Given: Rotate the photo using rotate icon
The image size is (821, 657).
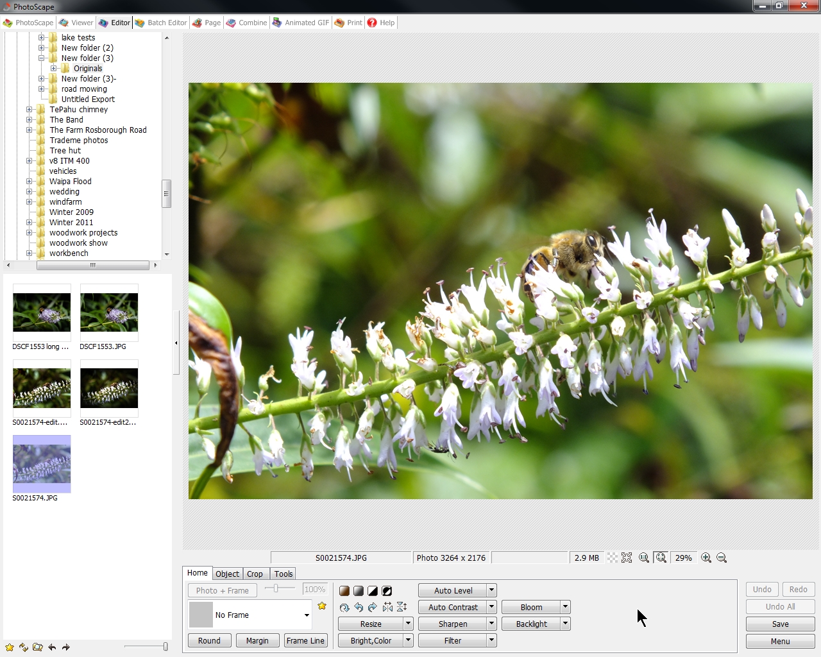Looking at the screenshot, I should coord(344,608).
